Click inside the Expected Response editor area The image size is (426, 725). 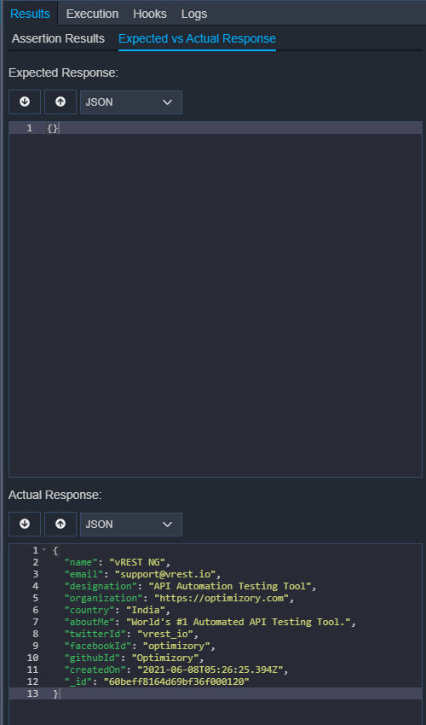[x=216, y=299]
